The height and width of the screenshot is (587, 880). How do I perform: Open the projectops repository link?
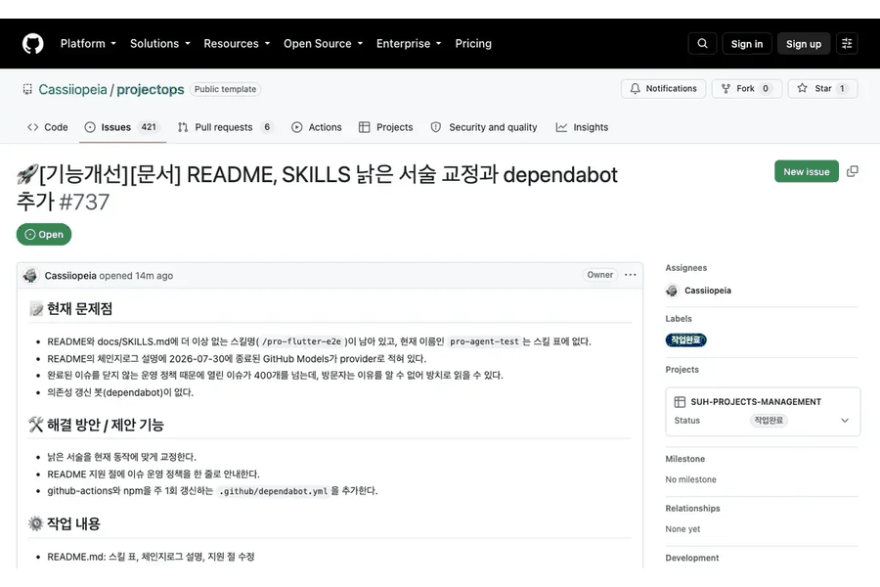point(151,89)
